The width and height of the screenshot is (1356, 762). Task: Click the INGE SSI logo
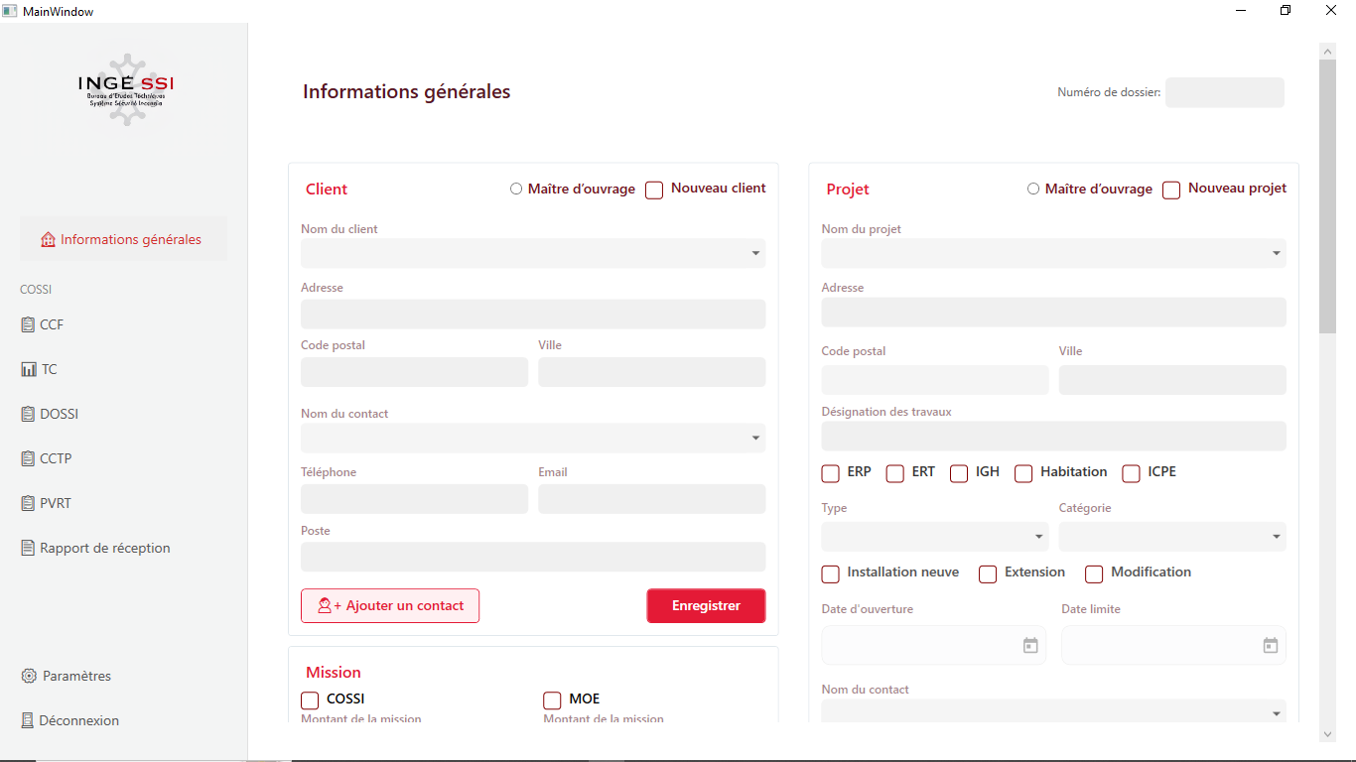(126, 89)
